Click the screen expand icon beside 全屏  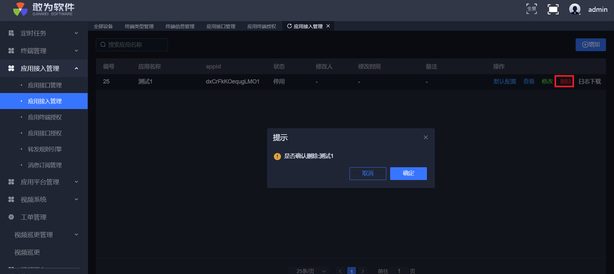tap(553, 9)
